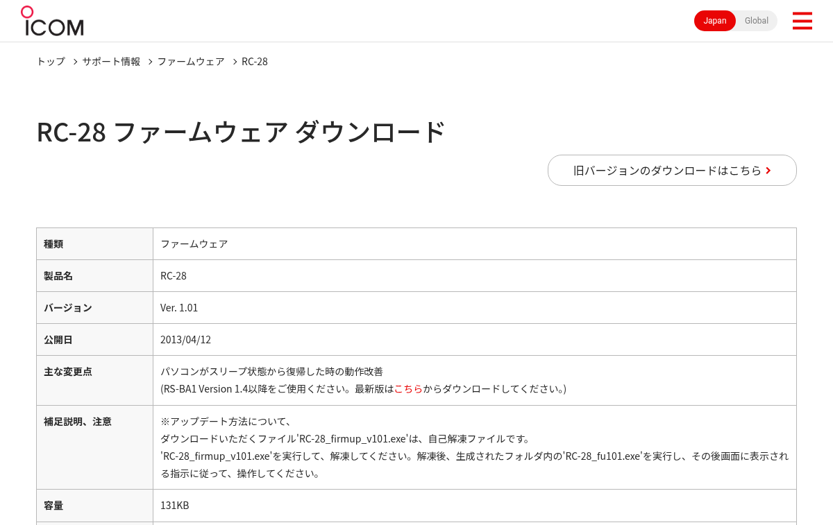
Task: Select the バージョン header cell
Action: (x=94, y=308)
